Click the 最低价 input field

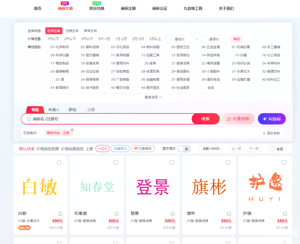click(x=180, y=39)
